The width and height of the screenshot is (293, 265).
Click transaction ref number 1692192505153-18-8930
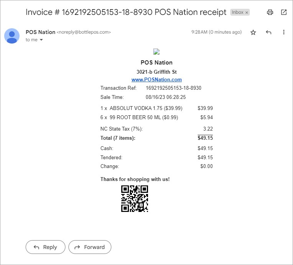click(x=173, y=88)
